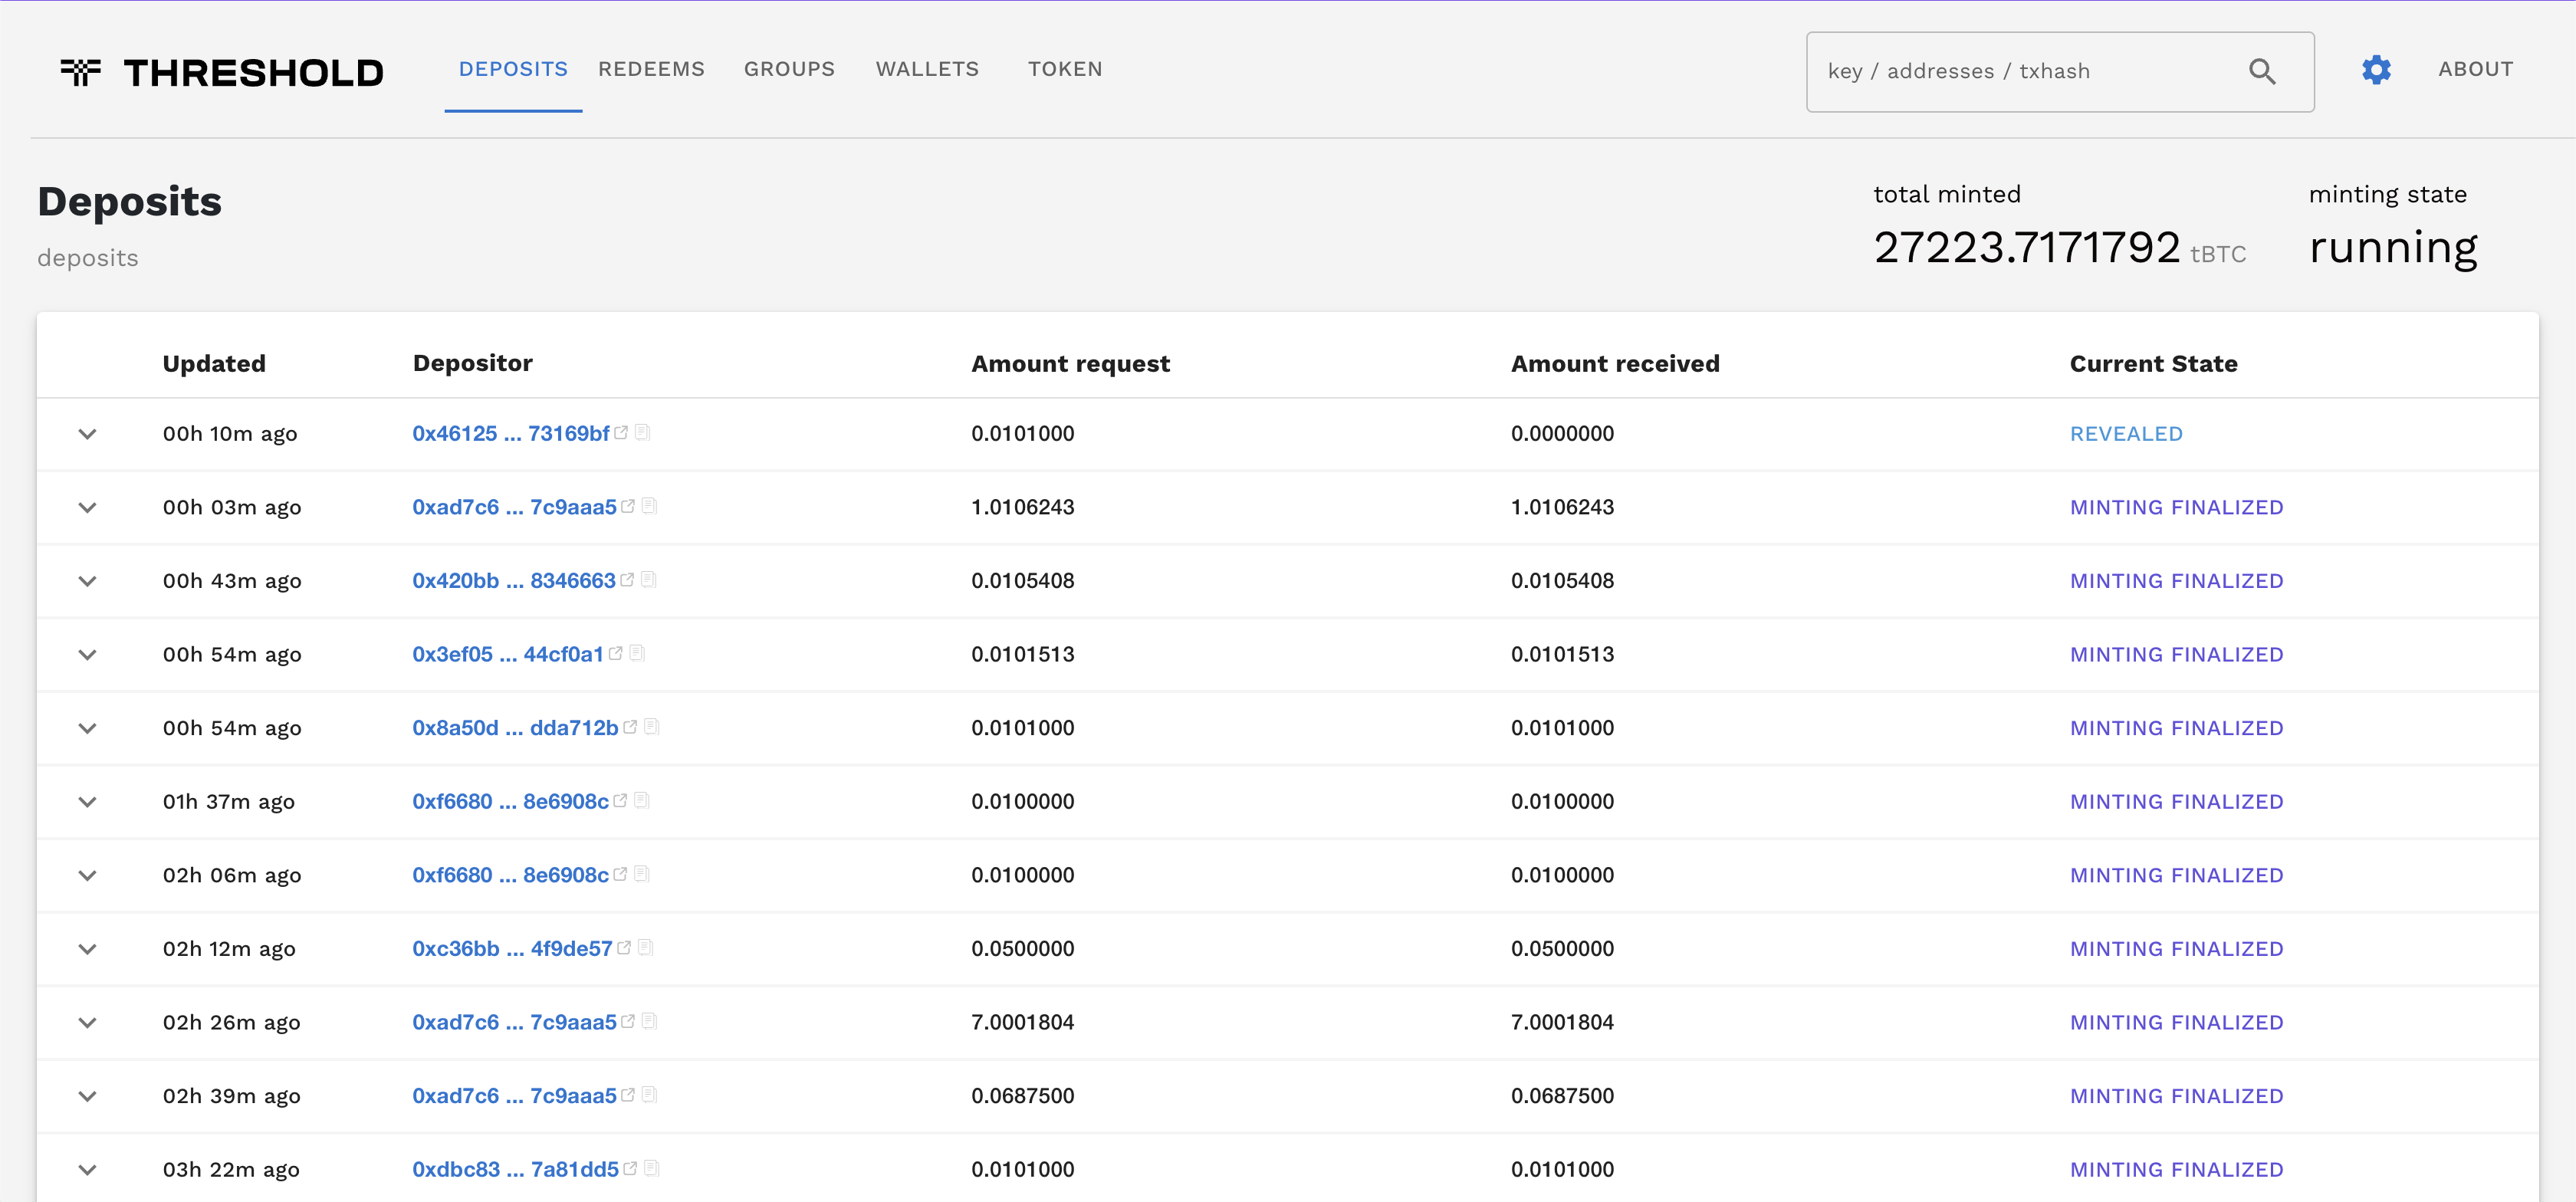This screenshot has height=1202, width=2576.
Task: Expand the deposit row updated 00h 10m ago
Action: point(87,433)
